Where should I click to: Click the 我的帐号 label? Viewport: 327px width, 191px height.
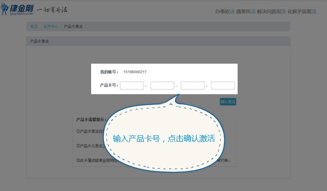tap(109, 72)
